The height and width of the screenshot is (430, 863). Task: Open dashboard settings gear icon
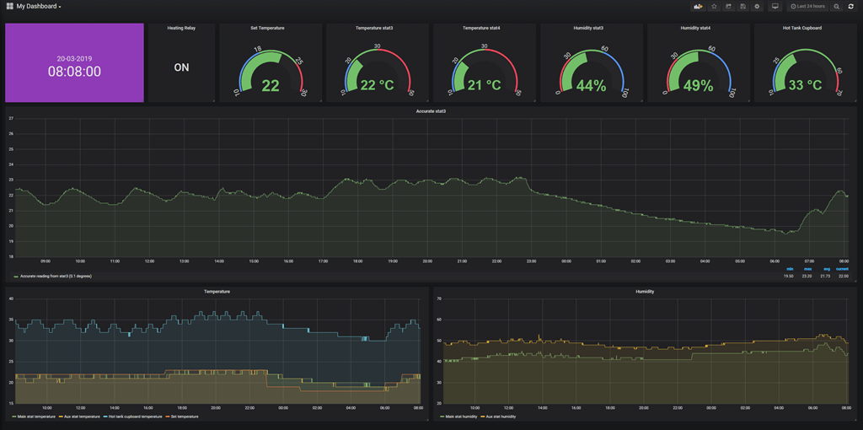757,7
